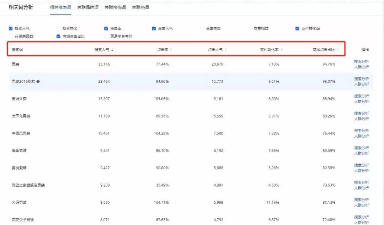Uncheck 商城点击占比 option

tap(58, 36)
